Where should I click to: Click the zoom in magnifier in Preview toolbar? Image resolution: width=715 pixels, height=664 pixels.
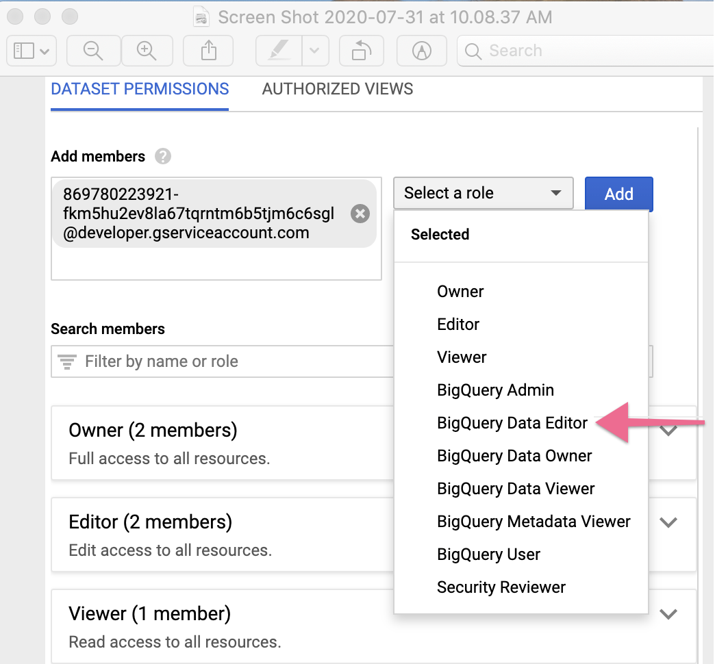pyautogui.click(x=147, y=51)
